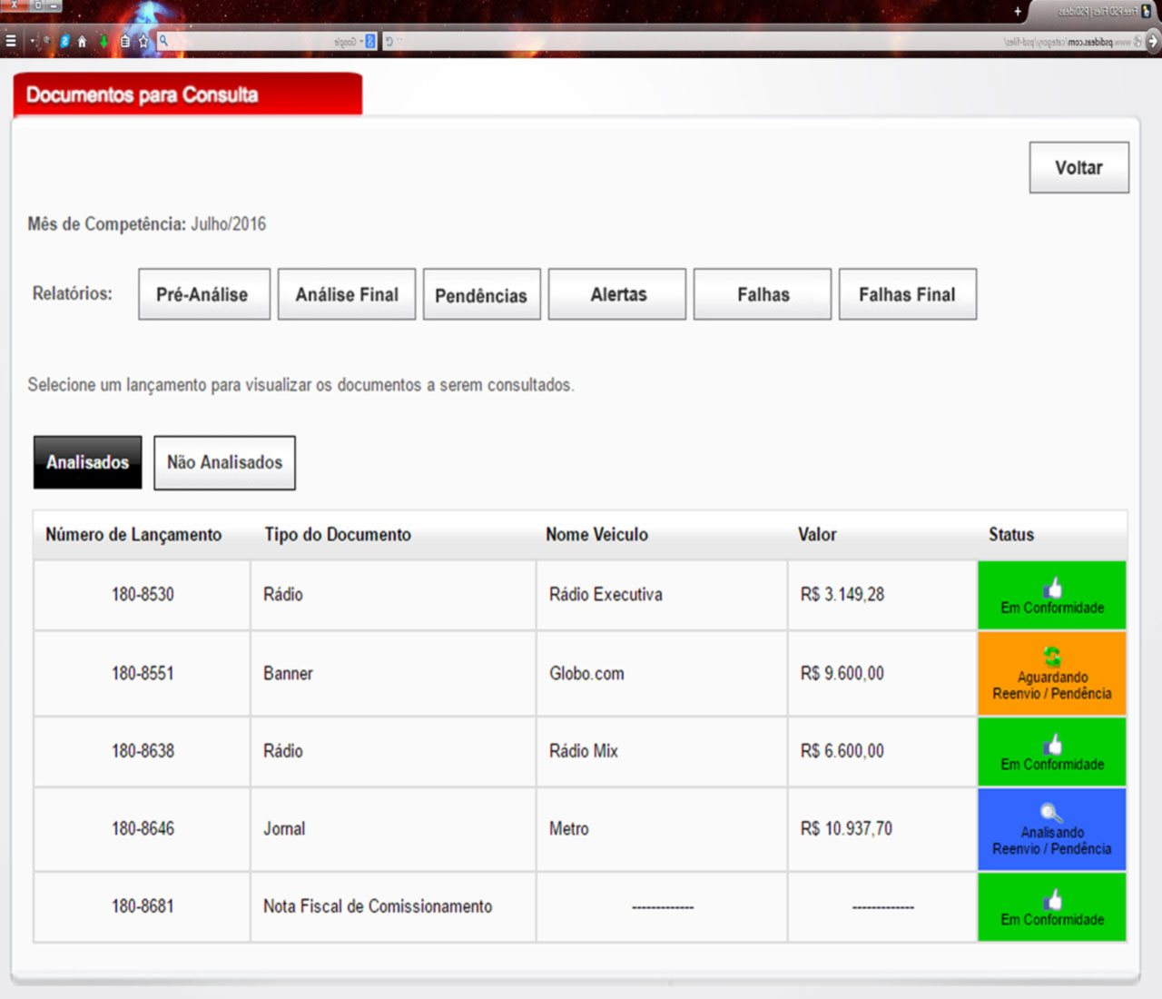Click inside the Google search box

pos(254,41)
